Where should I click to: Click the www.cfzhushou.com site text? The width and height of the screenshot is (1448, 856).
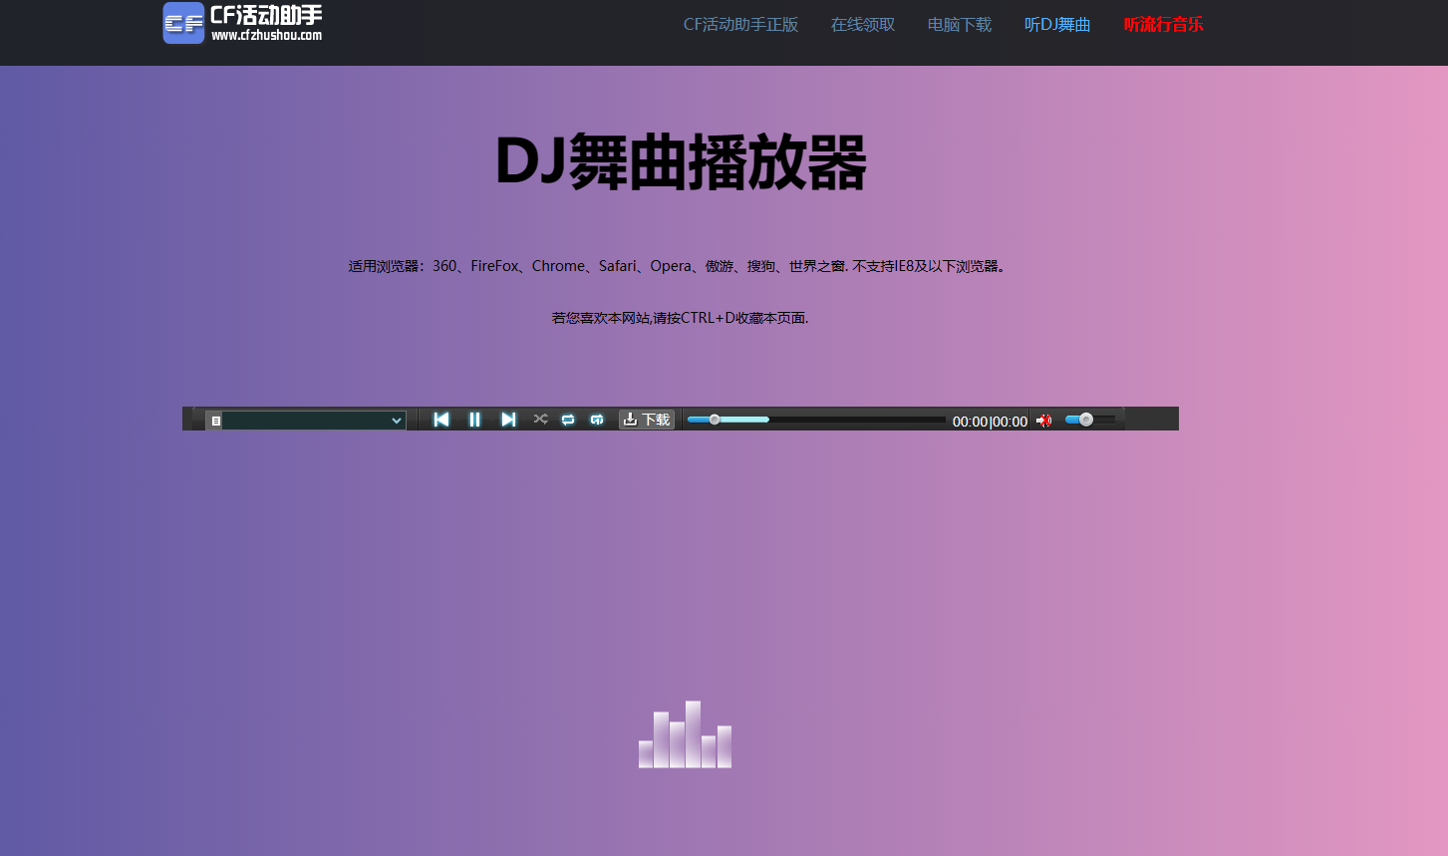(266, 35)
